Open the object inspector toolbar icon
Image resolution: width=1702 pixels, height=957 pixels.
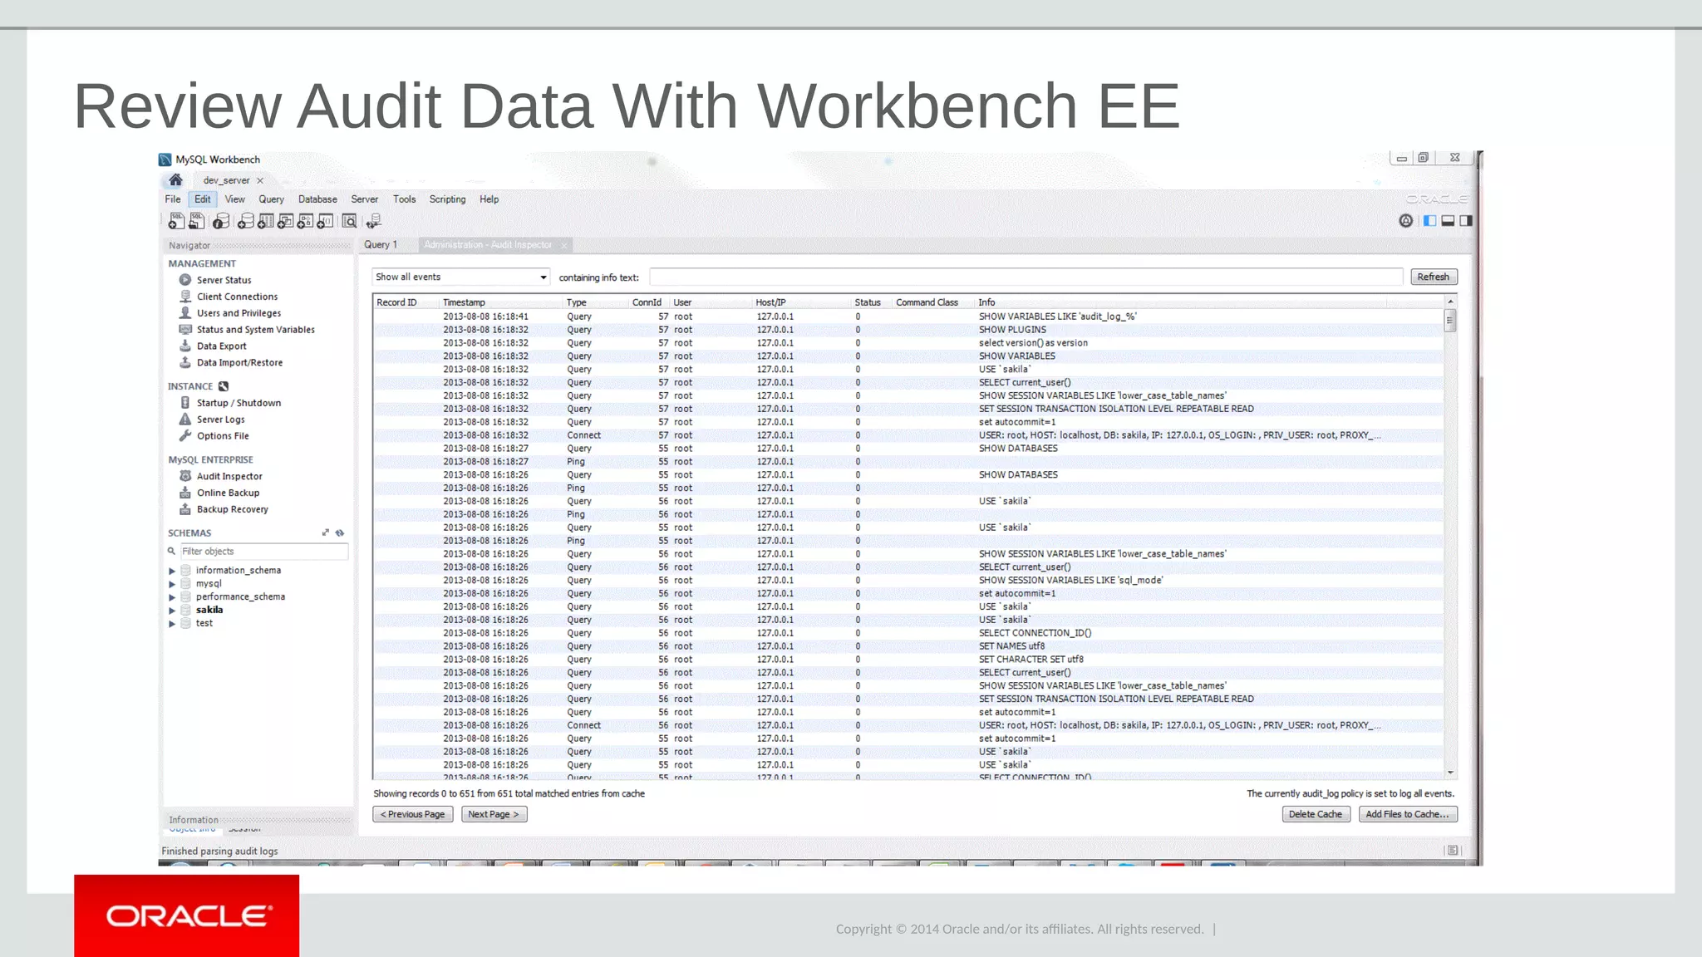click(220, 221)
